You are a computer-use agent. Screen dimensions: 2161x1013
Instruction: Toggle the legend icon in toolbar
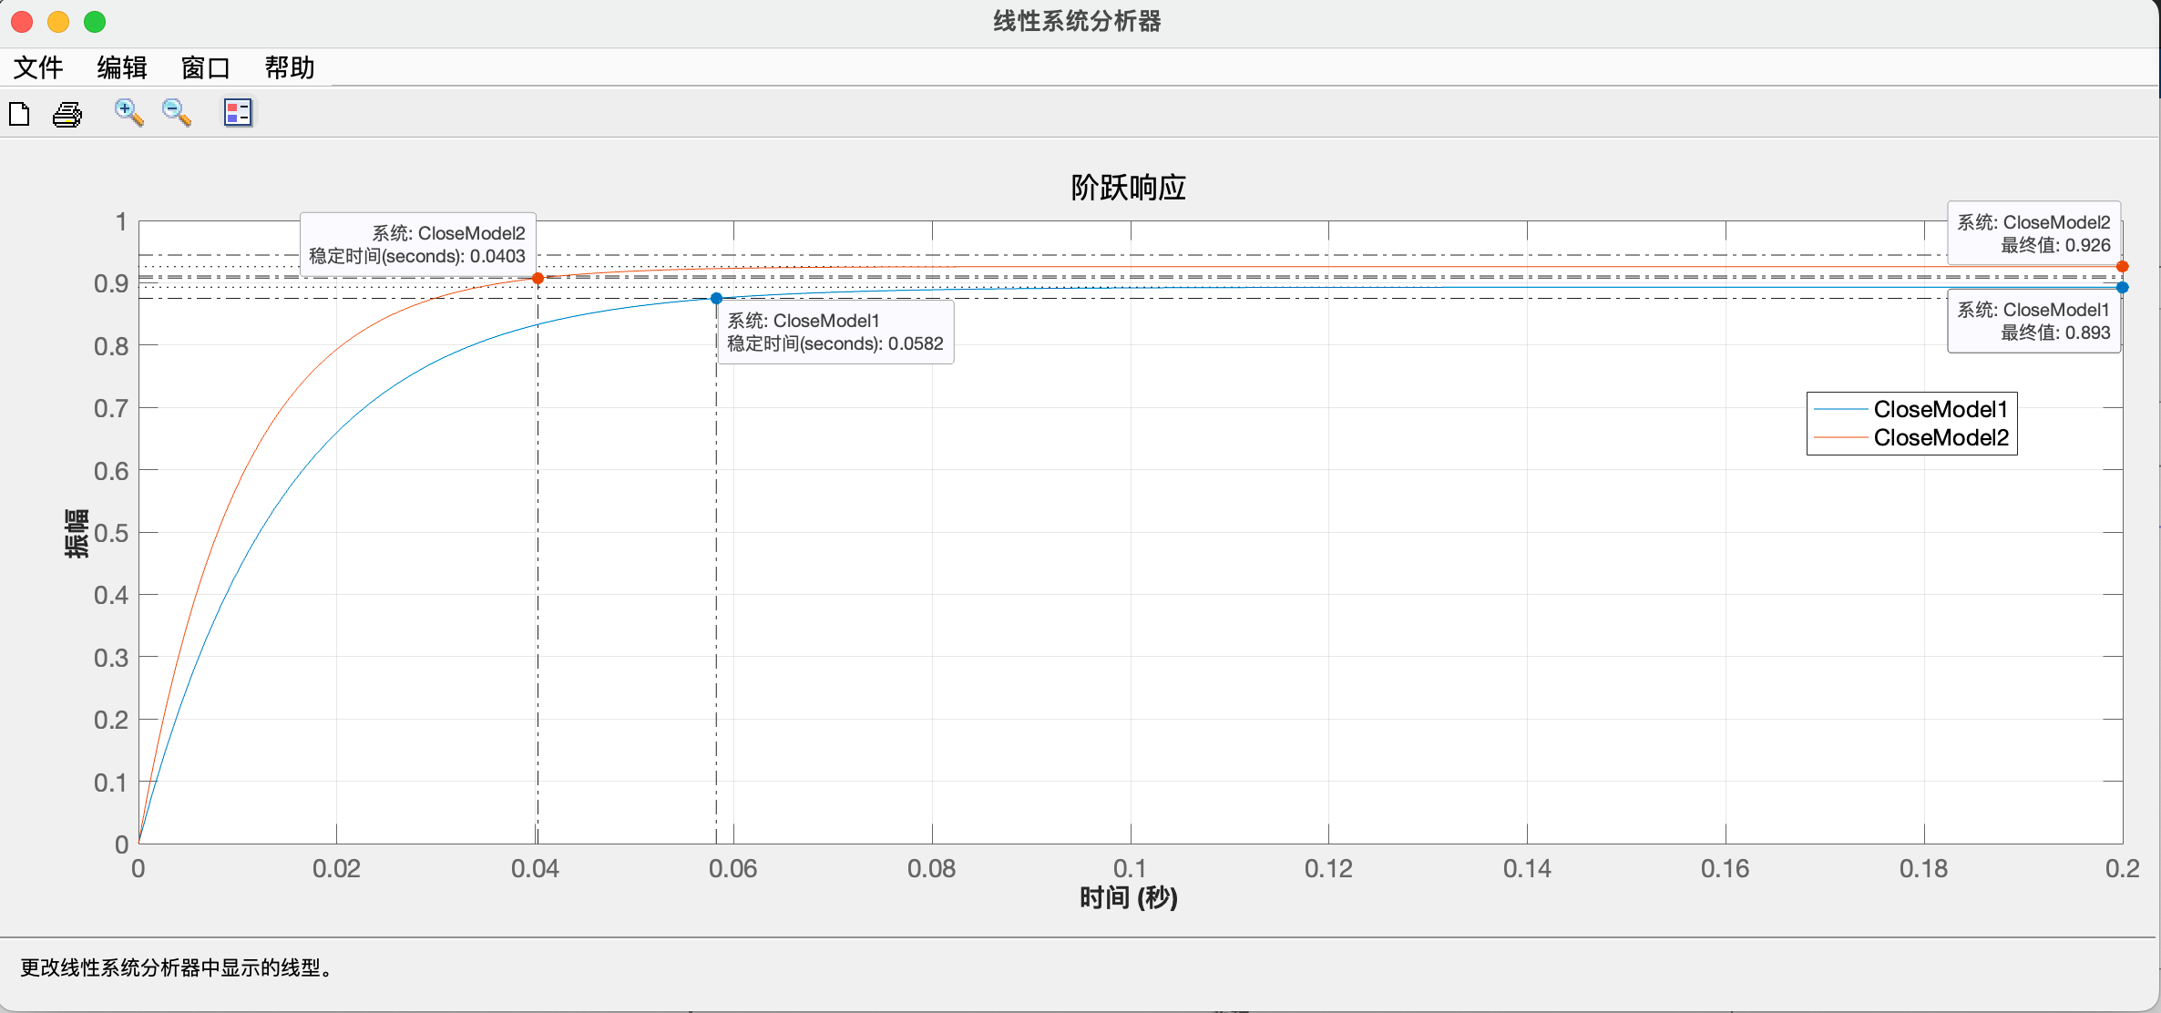[x=238, y=113]
